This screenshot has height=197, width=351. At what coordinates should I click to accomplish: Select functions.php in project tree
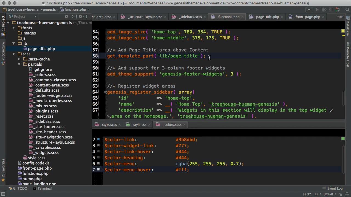[x=33, y=173]
